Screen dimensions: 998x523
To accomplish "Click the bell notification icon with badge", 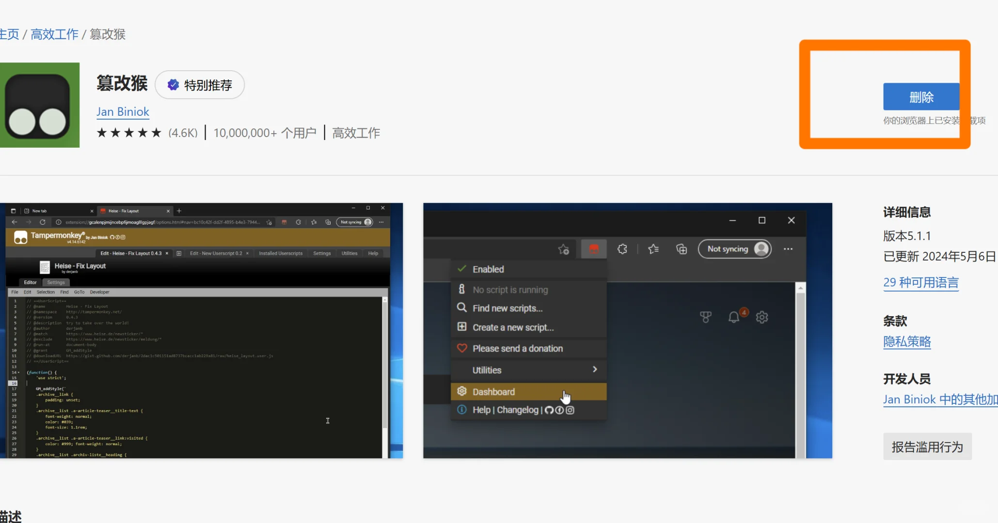I will coord(734,317).
